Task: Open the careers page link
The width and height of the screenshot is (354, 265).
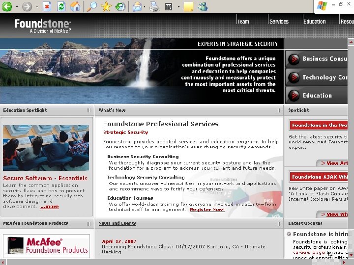Action: (x=308, y=252)
